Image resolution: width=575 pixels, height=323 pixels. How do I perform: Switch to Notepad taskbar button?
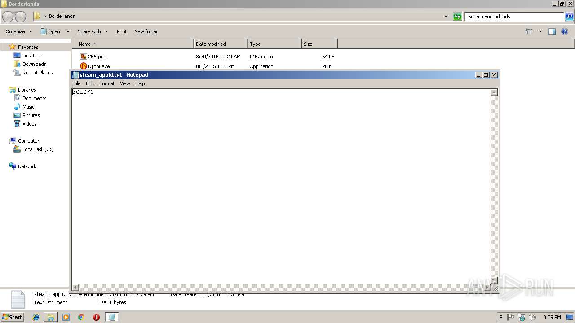[x=112, y=317]
